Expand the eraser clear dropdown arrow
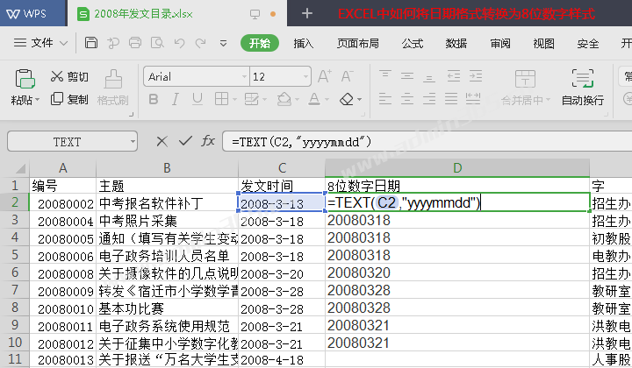 pyautogui.click(x=359, y=99)
